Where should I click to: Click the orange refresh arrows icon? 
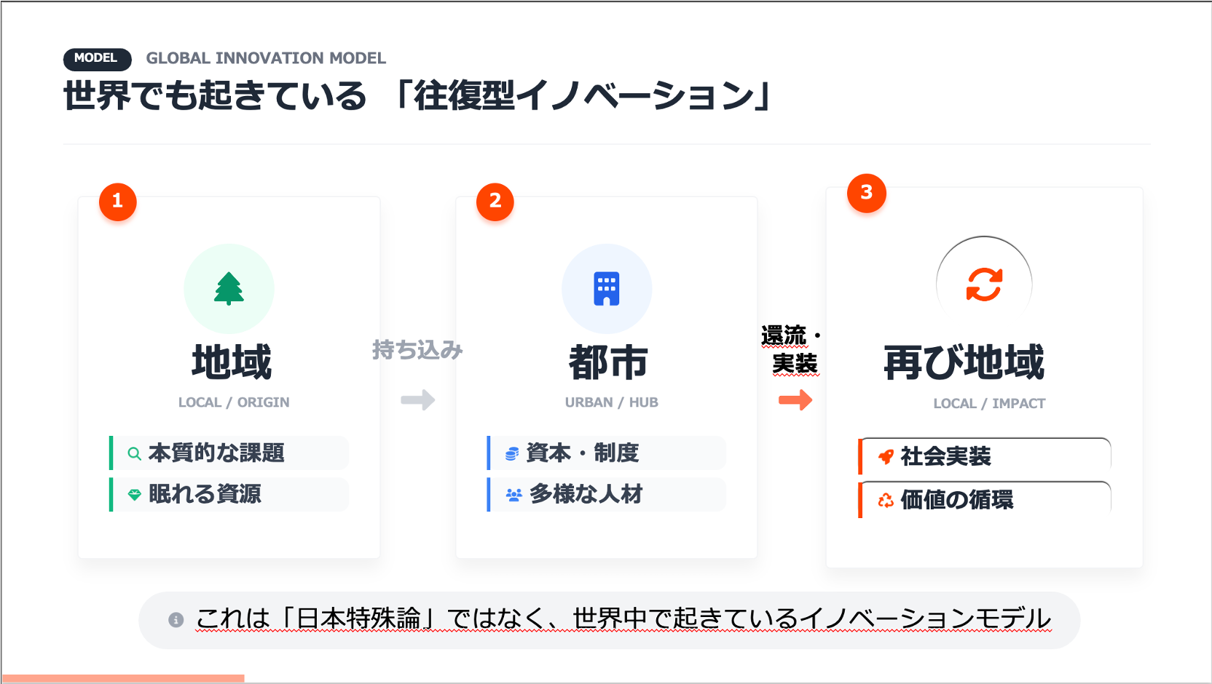pyautogui.click(x=984, y=285)
